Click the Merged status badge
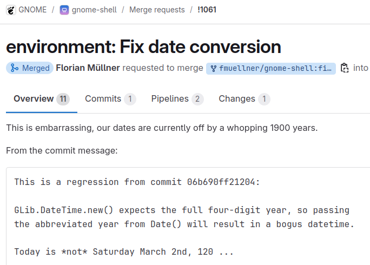 (x=30, y=68)
